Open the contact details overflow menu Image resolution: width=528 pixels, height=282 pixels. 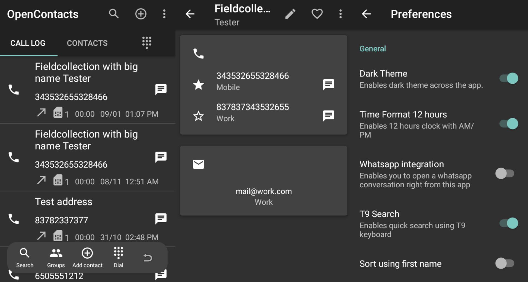pos(340,14)
